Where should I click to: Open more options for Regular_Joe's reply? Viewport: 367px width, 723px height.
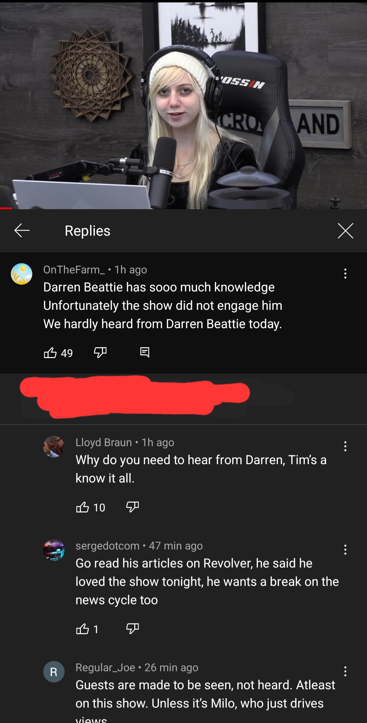(345, 671)
